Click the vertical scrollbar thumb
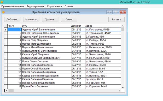The image size is (163, 101). click(x=123, y=29)
